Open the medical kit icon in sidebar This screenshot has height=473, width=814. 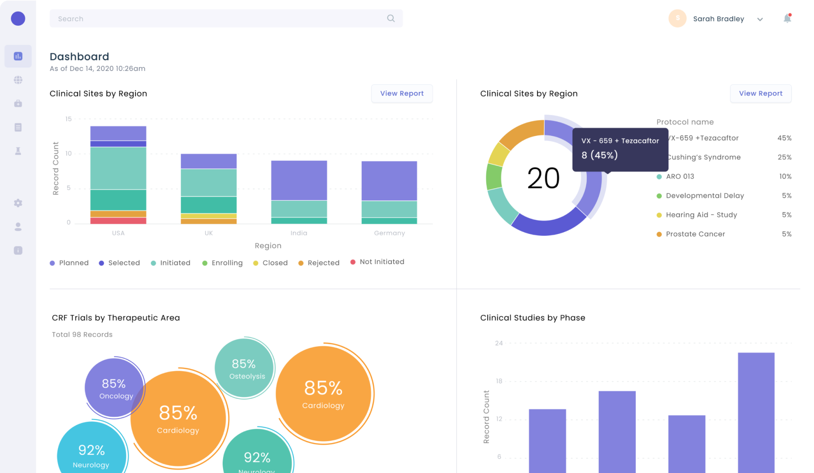pyautogui.click(x=18, y=104)
